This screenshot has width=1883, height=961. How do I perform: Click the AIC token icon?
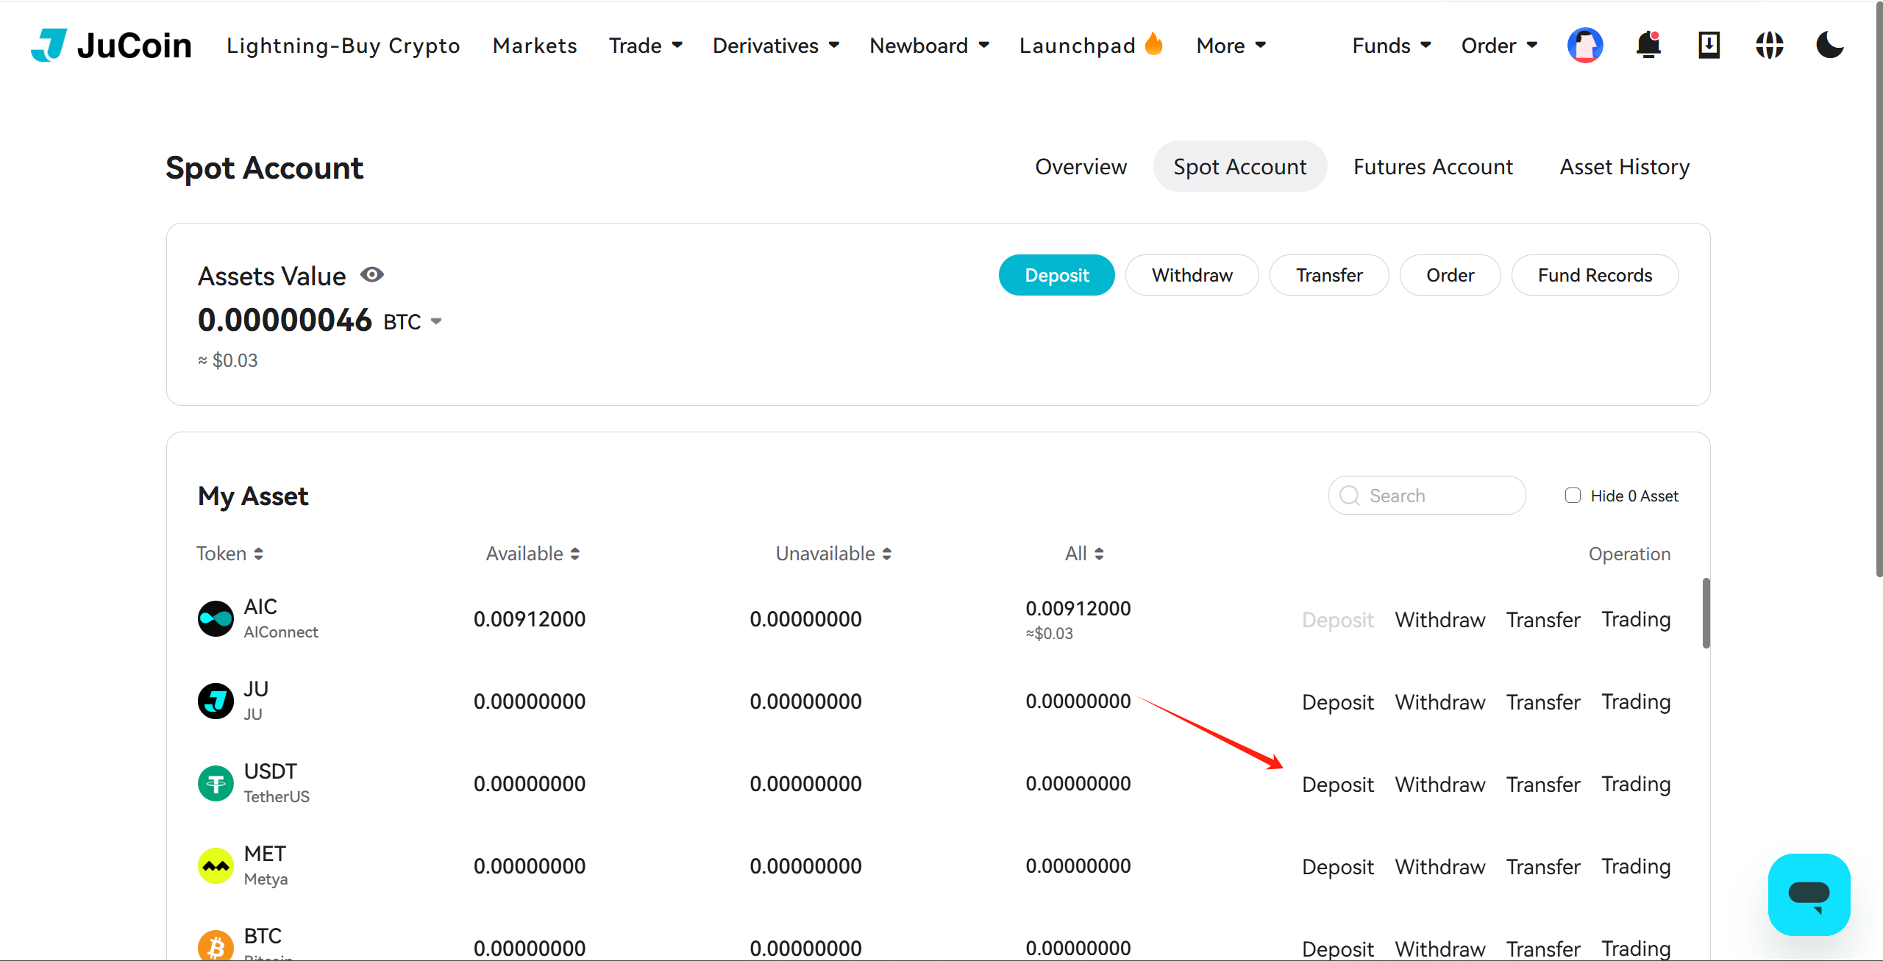tap(216, 619)
